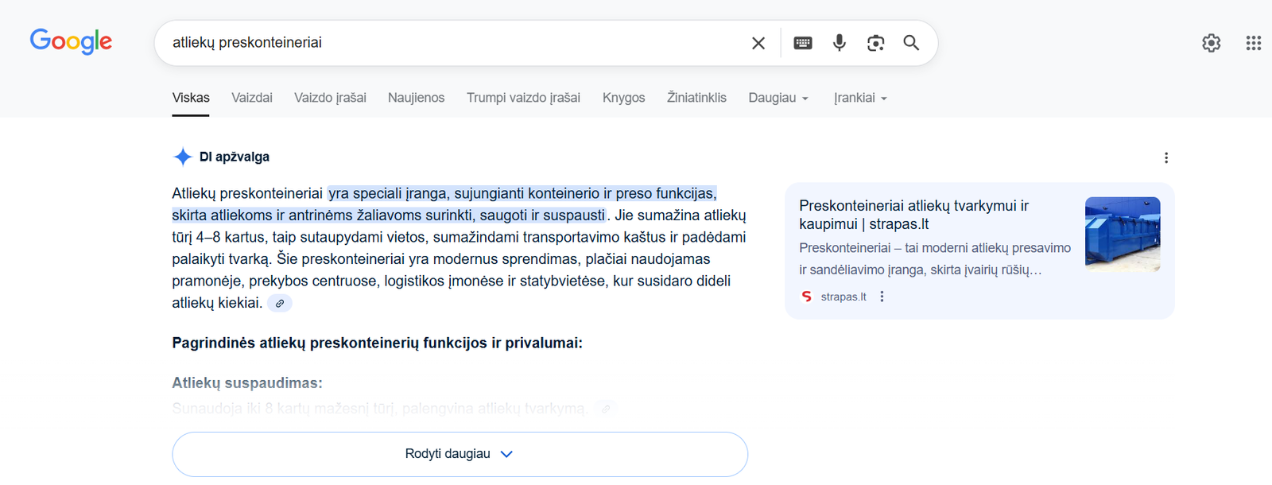Expand the Įrankiai tools dropdown
1272x485 pixels.
pos(859,98)
